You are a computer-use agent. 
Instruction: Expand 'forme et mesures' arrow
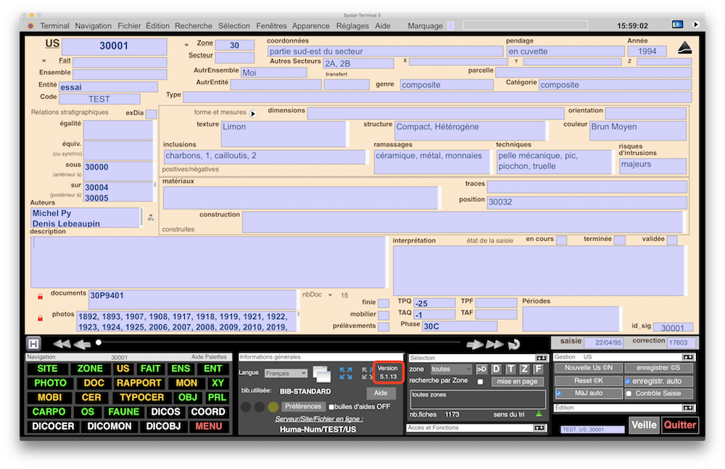tap(253, 114)
